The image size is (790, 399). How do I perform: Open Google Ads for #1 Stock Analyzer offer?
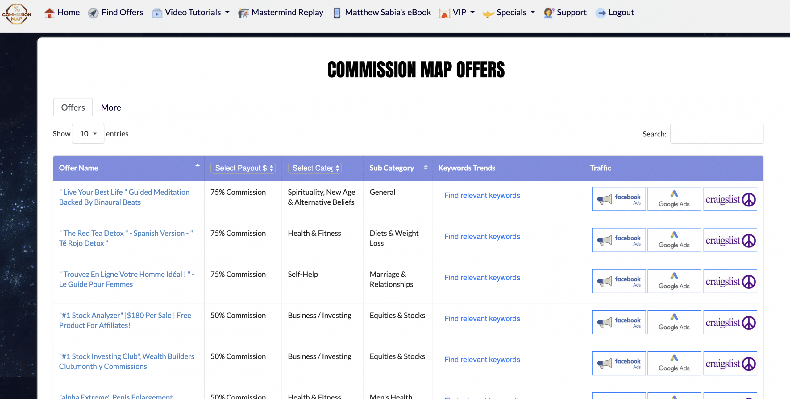click(x=674, y=322)
